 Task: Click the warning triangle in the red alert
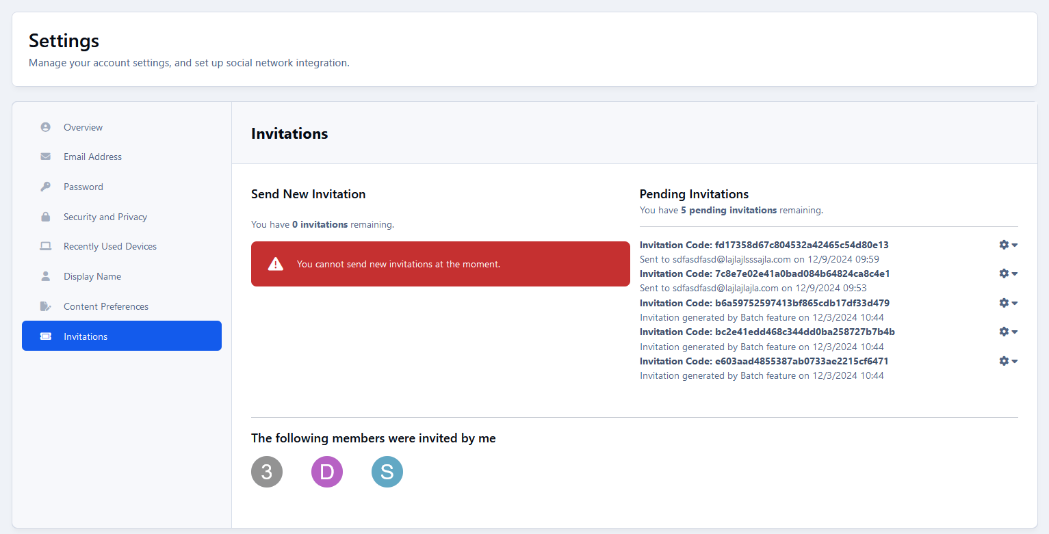click(275, 263)
